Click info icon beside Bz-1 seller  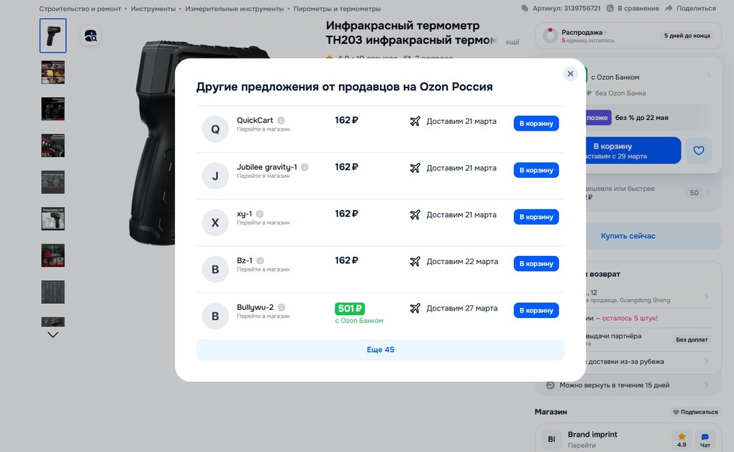point(260,261)
